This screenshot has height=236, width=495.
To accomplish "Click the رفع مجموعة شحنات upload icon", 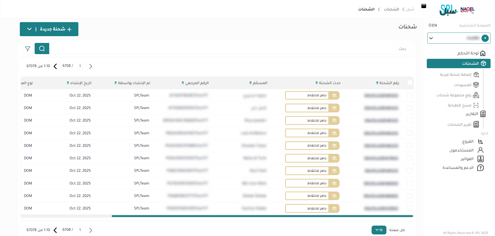I will coord(476,95).
